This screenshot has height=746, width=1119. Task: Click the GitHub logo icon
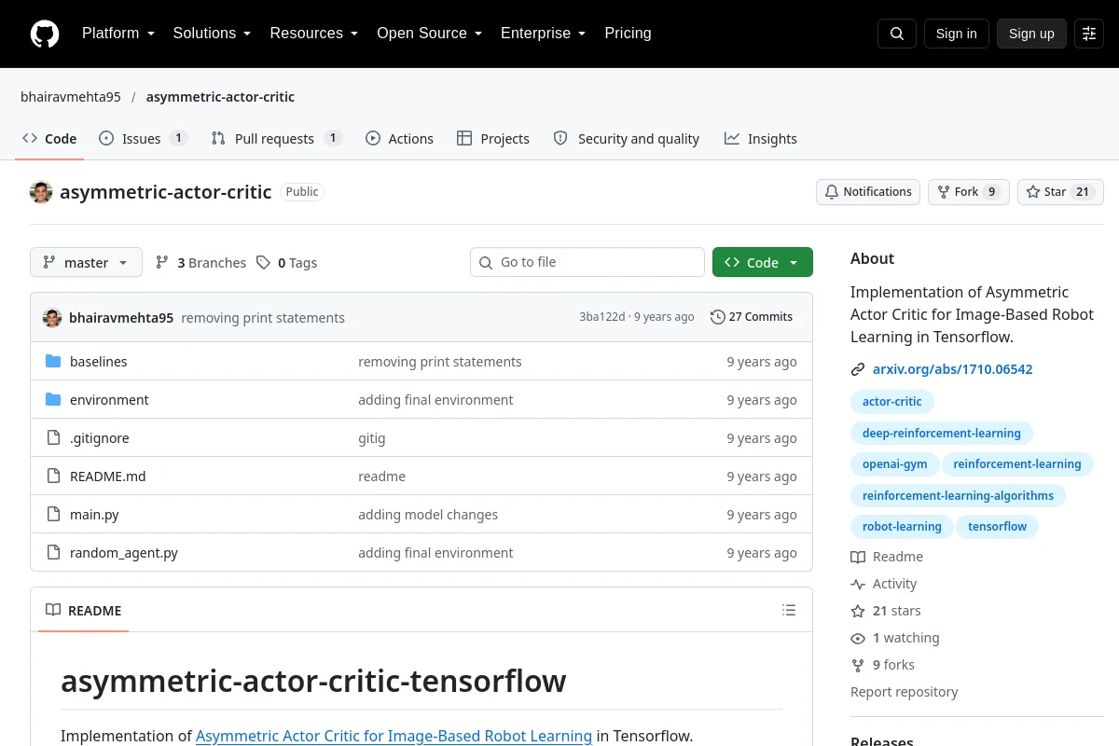(45, 34)
